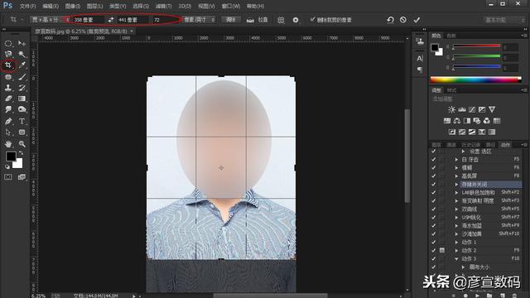This screenshot has width=530, height=298.
Task: Commit crop with the checkmark icon
Action: coord(417,20)
